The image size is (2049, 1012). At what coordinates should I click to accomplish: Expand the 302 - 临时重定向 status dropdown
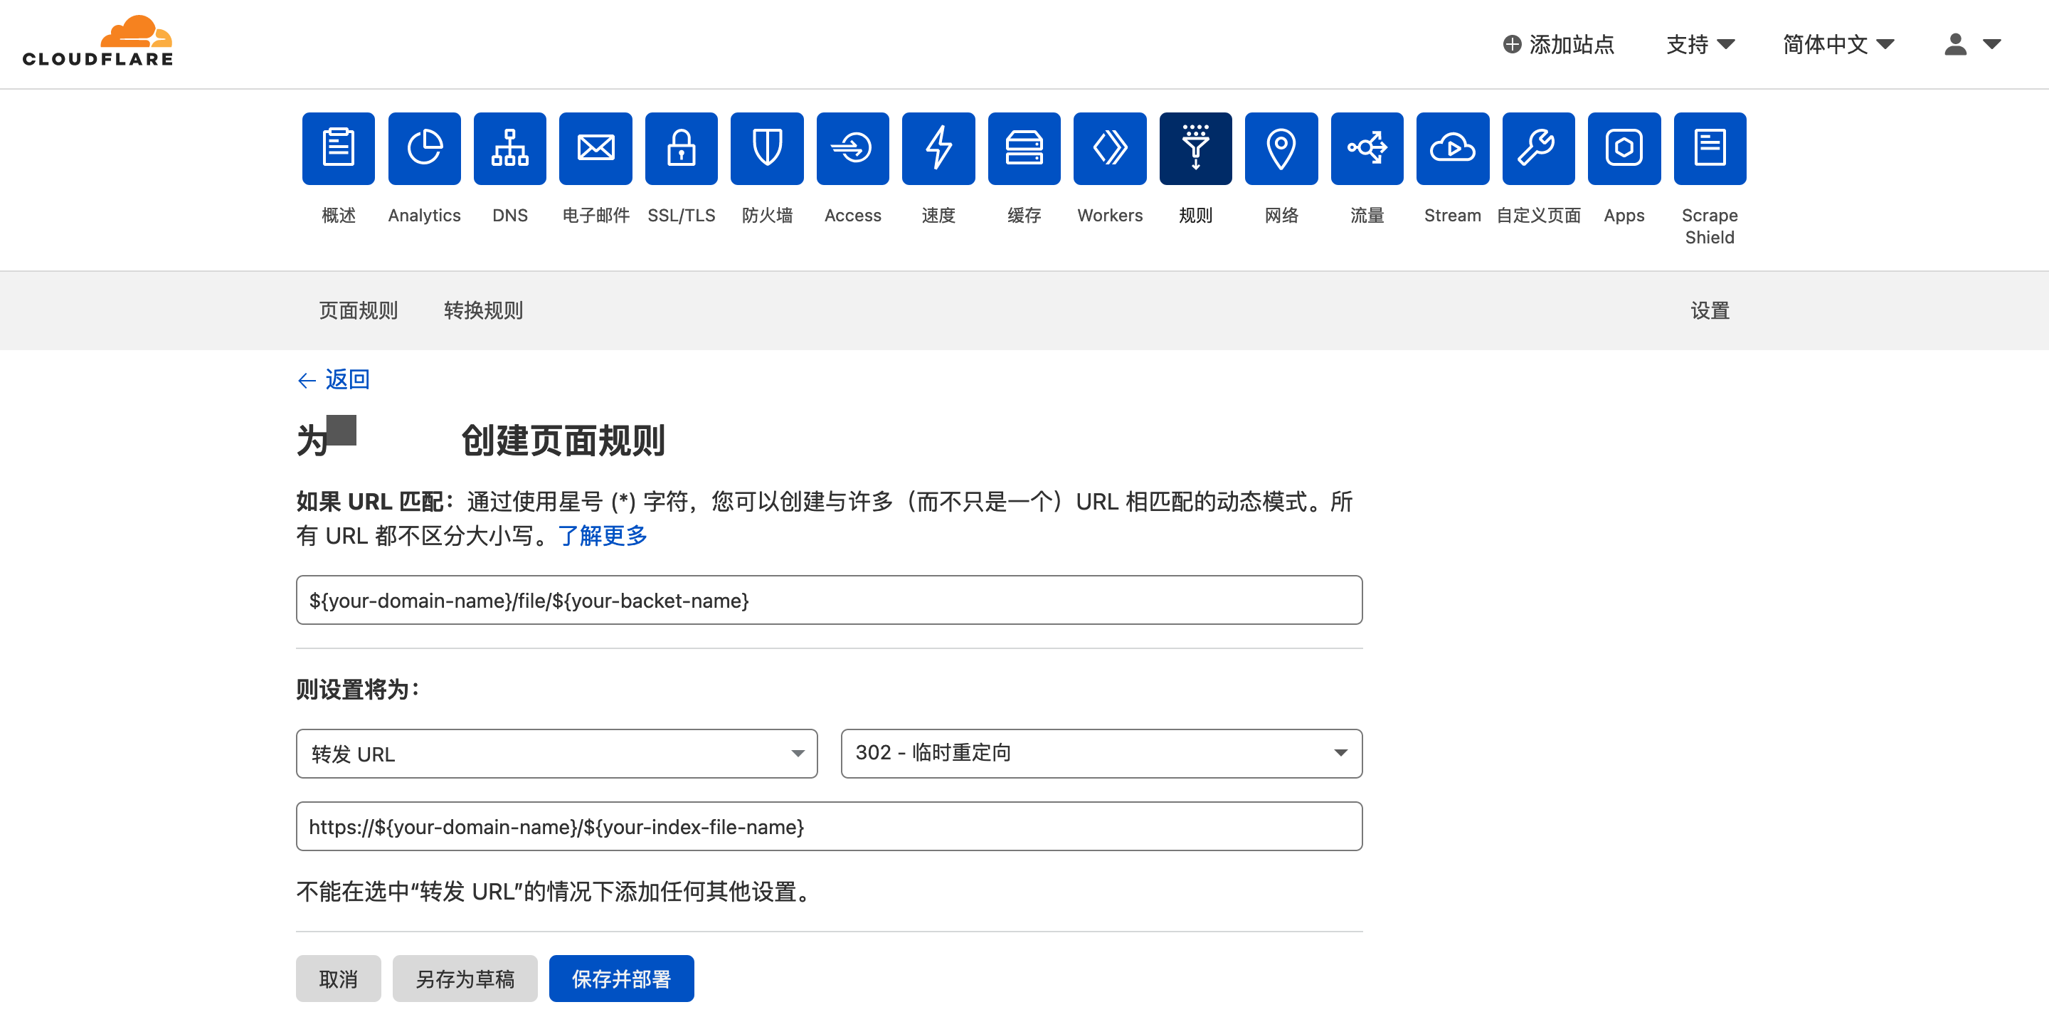click(1100, 754)
